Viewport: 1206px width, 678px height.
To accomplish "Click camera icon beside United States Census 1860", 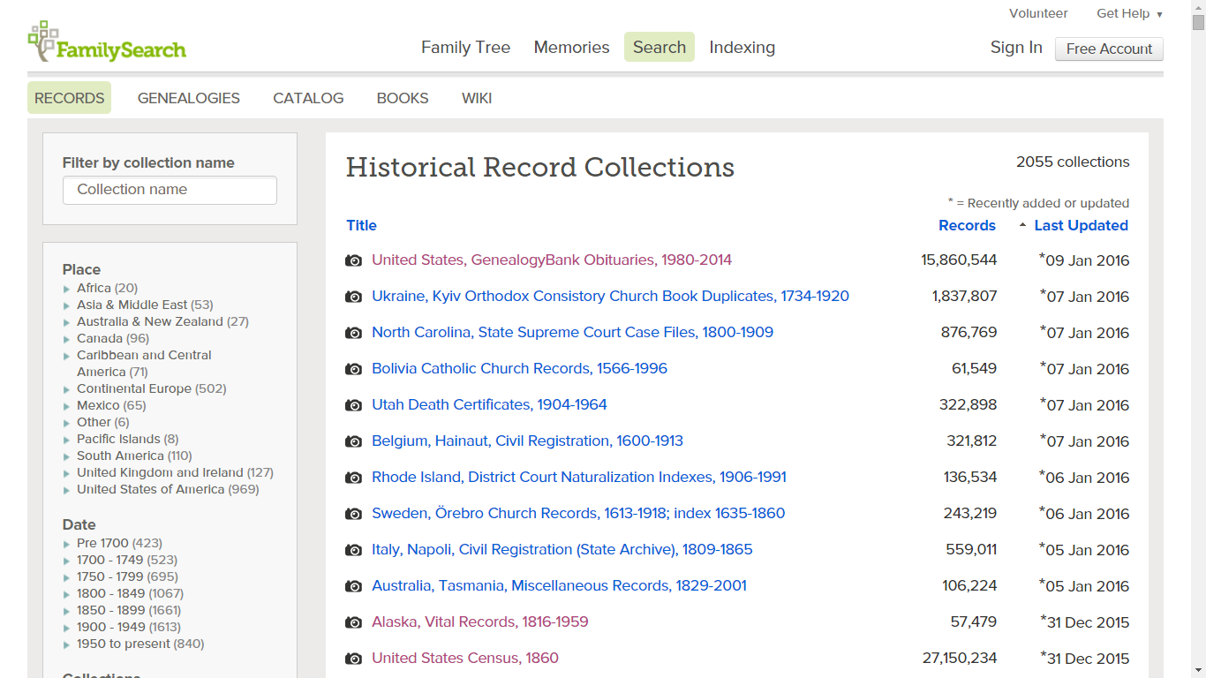I will (353, 659).
